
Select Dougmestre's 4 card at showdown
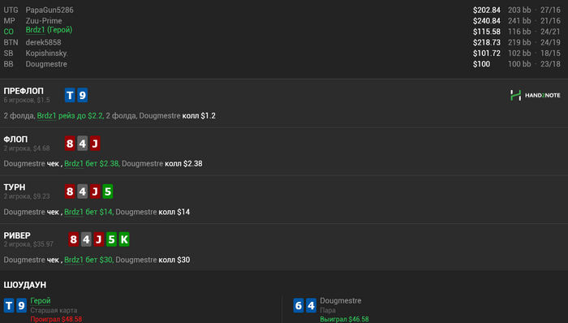[311, 305]
